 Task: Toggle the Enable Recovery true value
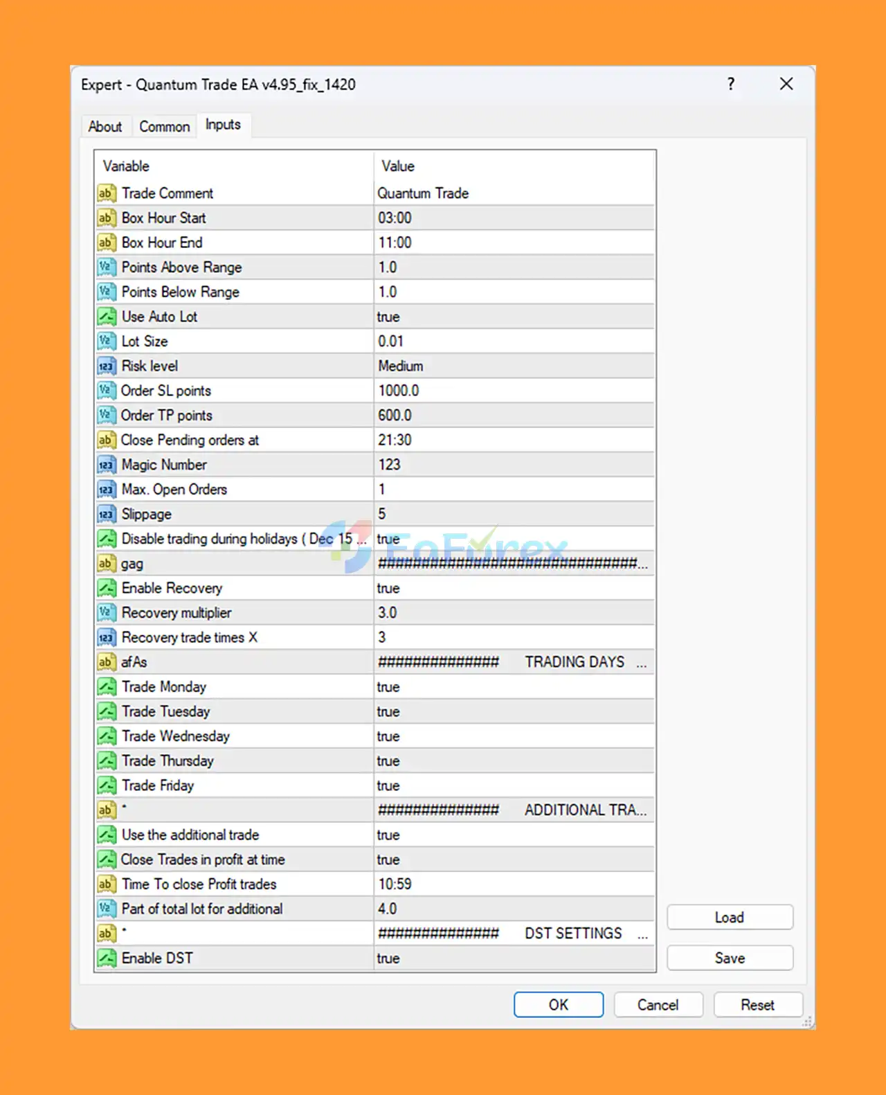[x=514, y=588]
